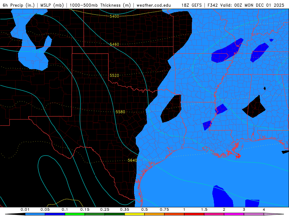This screenshot has height=216, width=289.
Task: Click the 0.75 legend value
Action: 164,210
